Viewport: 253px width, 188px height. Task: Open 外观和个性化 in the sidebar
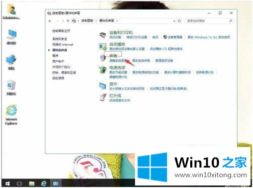[61, 67]
